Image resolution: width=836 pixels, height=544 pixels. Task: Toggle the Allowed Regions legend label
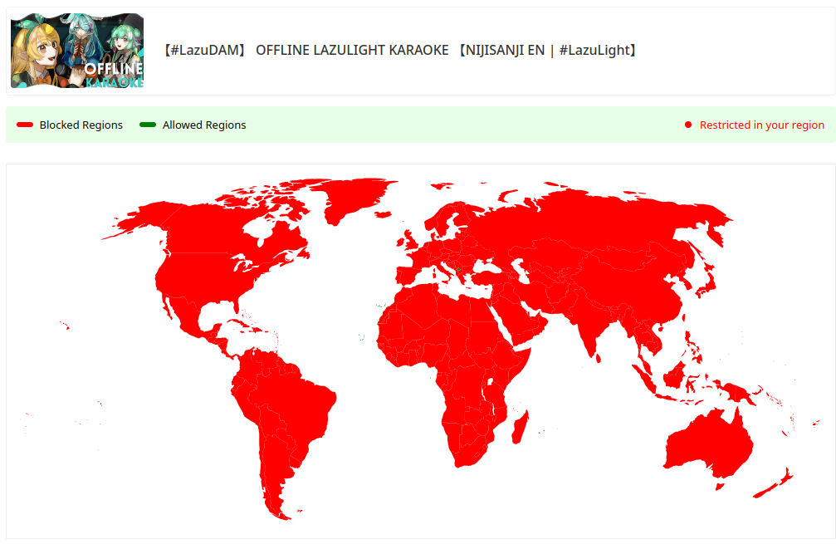[x=204, y=125]
